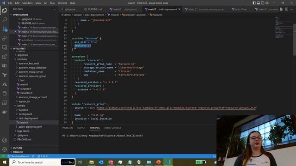The image size is (296, 166).
Task: Switch to the Output panel tab
Action: click(81, 128)
